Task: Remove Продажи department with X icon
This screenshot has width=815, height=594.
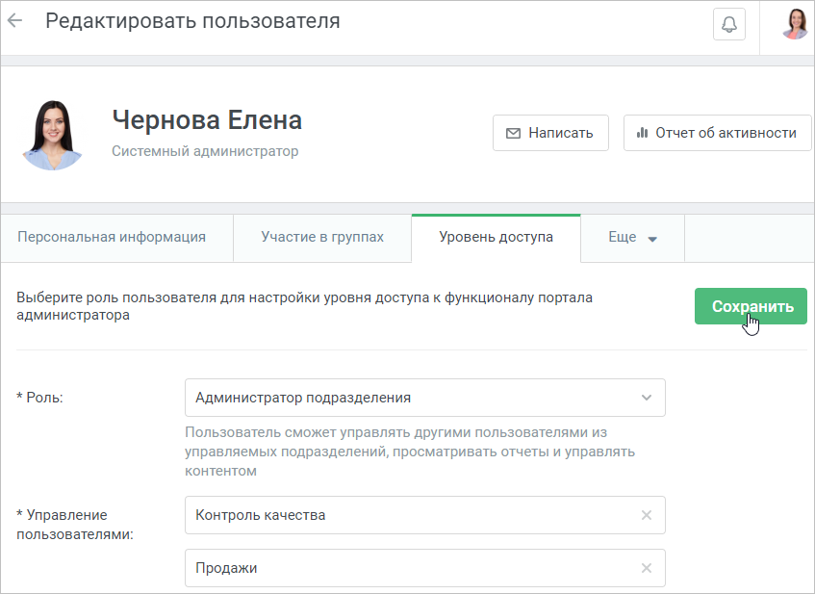Action: point(646,568)
